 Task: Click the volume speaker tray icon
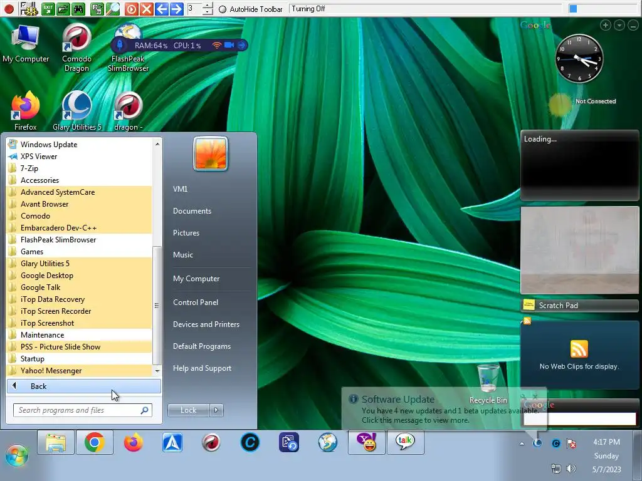(x=571, y=468)
